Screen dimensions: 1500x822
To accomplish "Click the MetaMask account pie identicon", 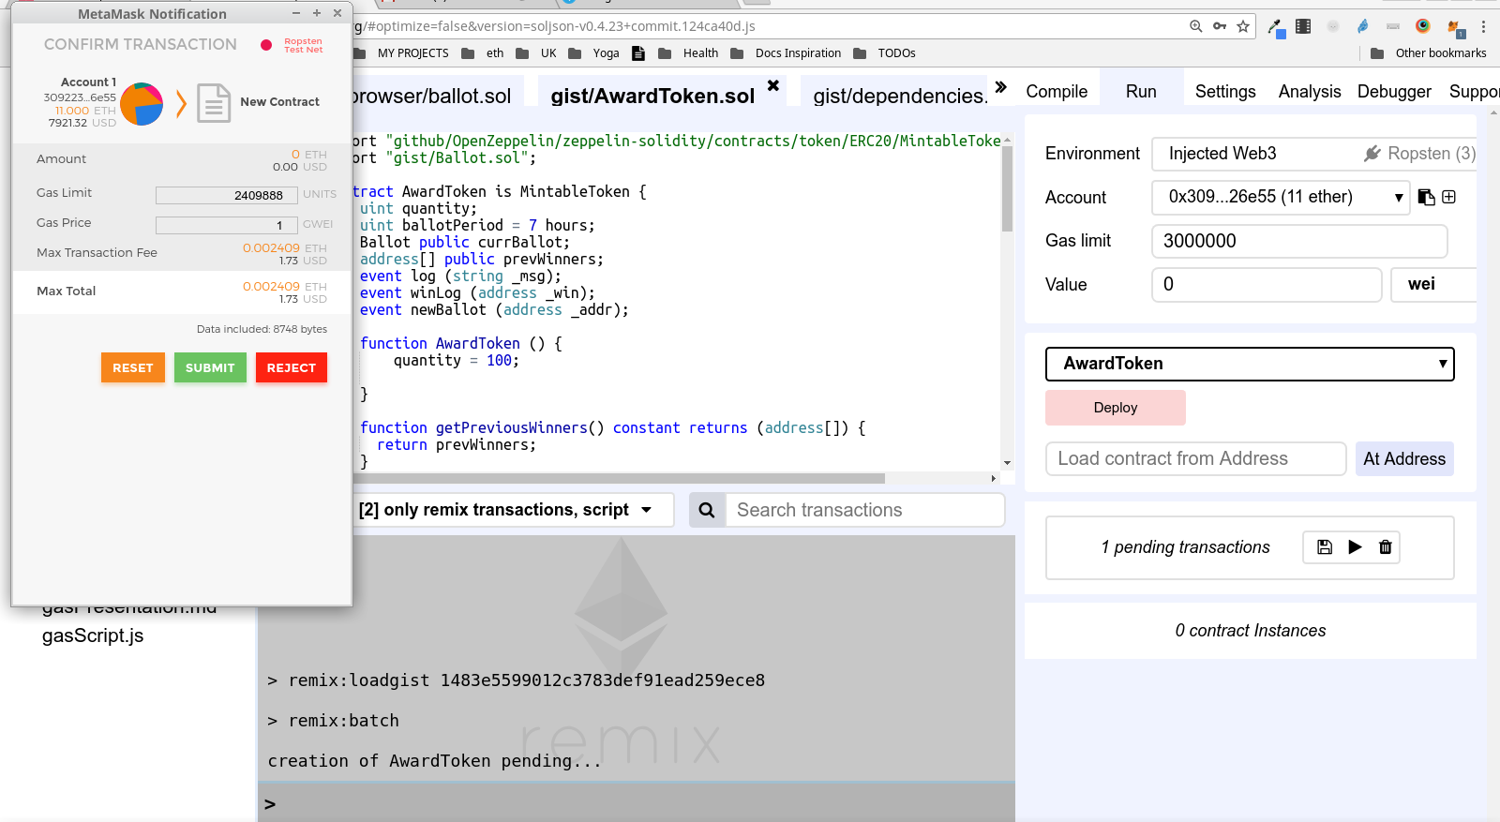I will point(142,104).
